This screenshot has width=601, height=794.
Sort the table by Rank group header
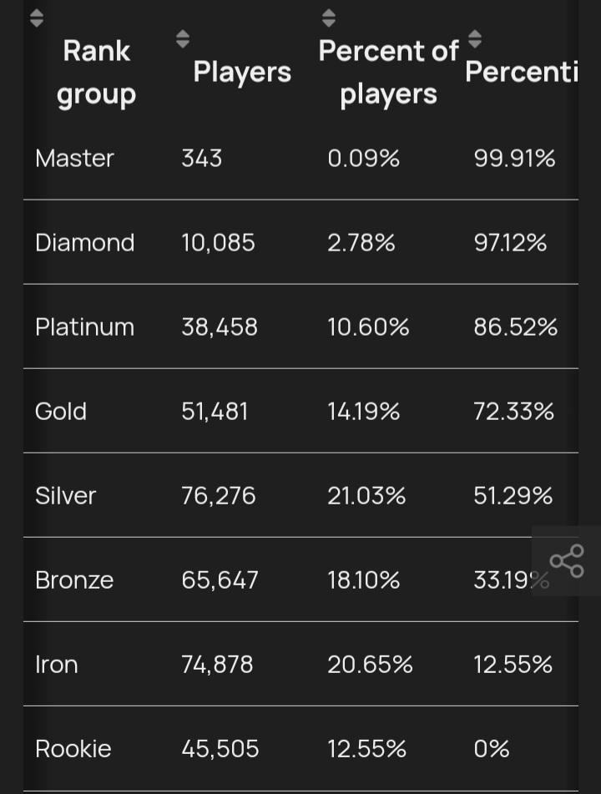(x=96, y=72)
